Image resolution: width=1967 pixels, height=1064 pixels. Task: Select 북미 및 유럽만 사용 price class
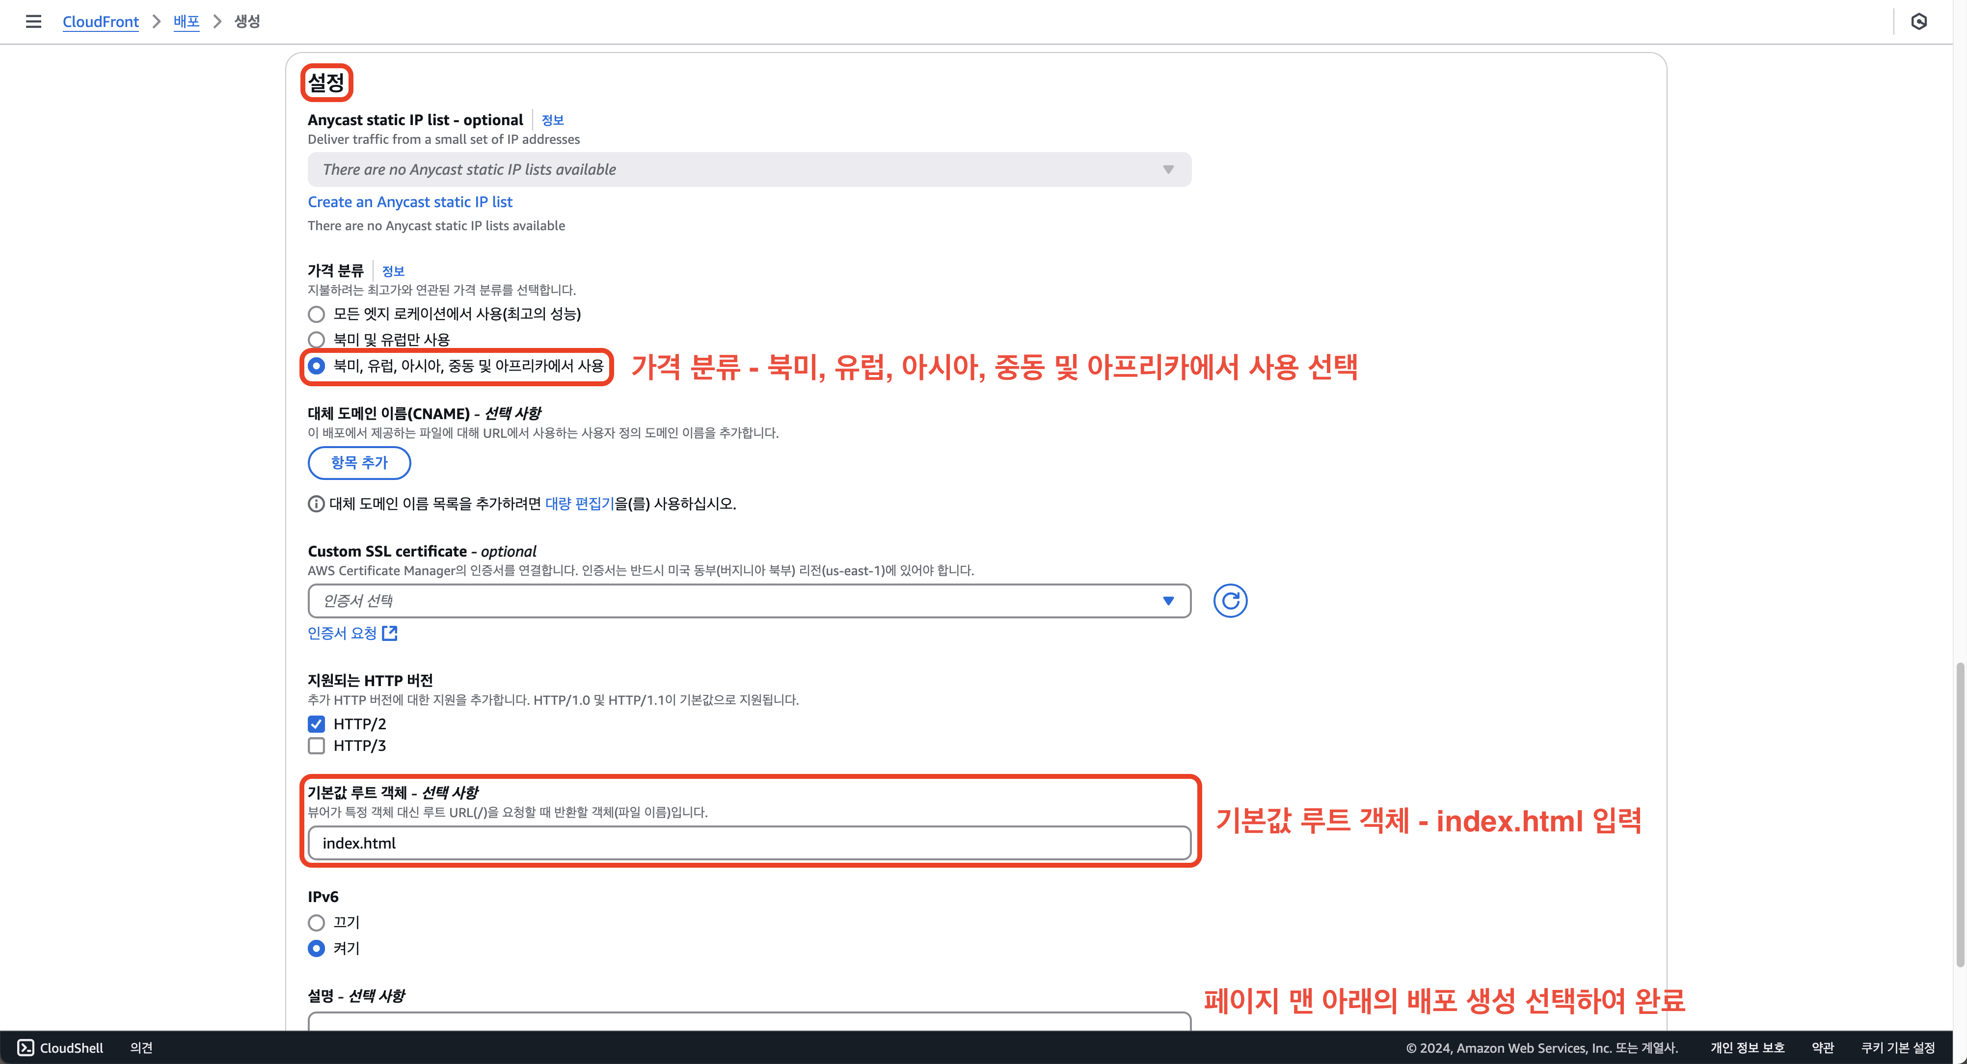316,340
